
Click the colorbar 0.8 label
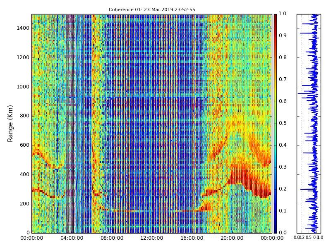[x=283, y=57]
